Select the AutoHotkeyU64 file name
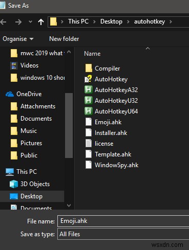The width and height of the screenshot is (189, 250). coord(116,111)
